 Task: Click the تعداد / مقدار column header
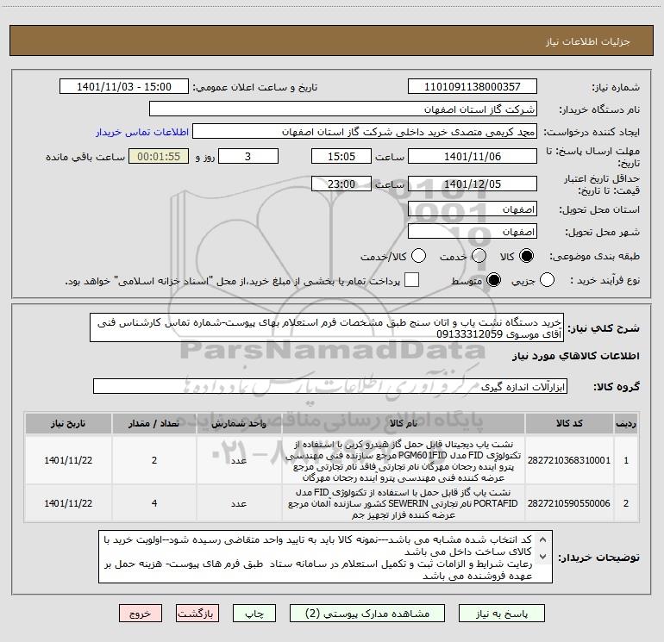point(154,423)
